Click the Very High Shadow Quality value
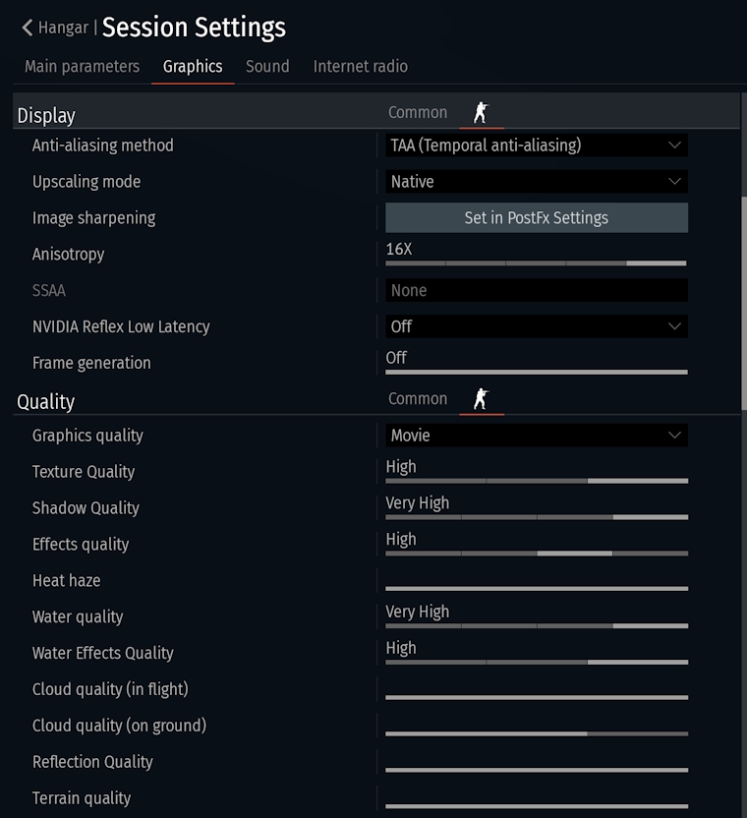The width and height of the screenshot is (747, 818). point(418,503)
